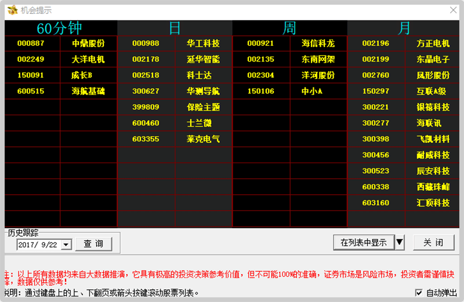Select stock name 中鼎股份
The height and width of the screenshot is (302, 464).
click(88, 43)
